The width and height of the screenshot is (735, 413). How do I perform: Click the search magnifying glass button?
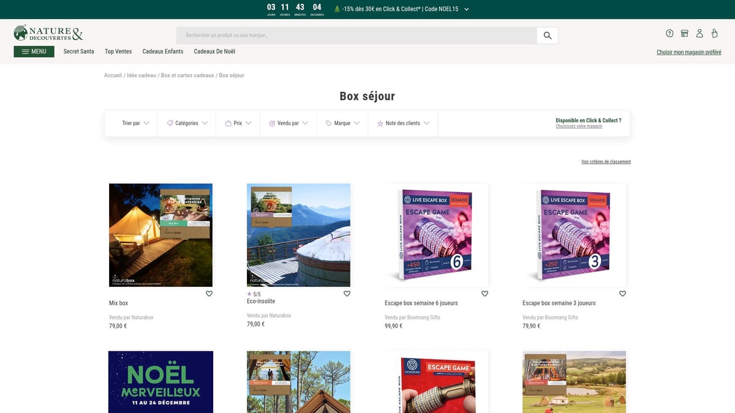pos(548,35)
